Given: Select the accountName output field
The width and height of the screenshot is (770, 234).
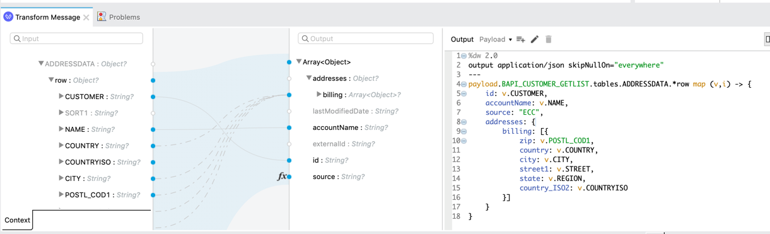Looking at the screenshot, I should pyautogui.click(x=350, y=127).
